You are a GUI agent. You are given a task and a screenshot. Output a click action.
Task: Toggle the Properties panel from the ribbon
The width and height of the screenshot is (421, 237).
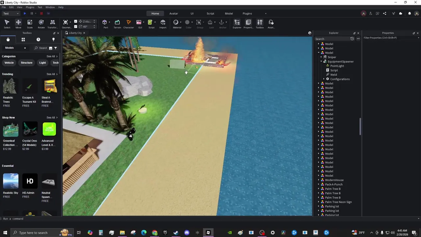pos(248,24)
